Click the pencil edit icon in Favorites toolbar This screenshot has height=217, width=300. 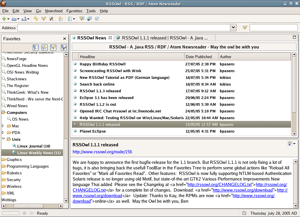64,48
